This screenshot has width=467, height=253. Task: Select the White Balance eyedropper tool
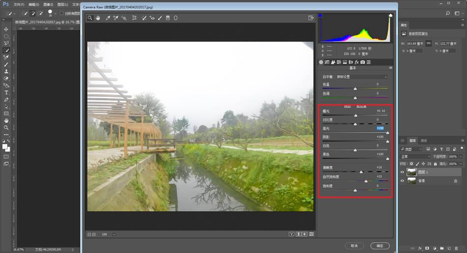pyautogui.click(x=108, y=18)
